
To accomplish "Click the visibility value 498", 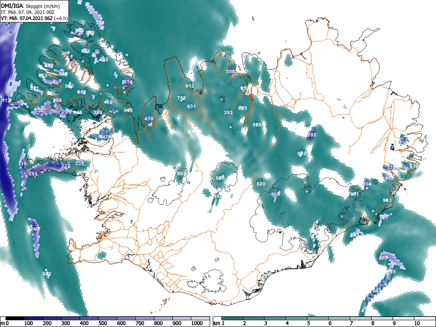I will pyautogui.click(x=389, y=178).
